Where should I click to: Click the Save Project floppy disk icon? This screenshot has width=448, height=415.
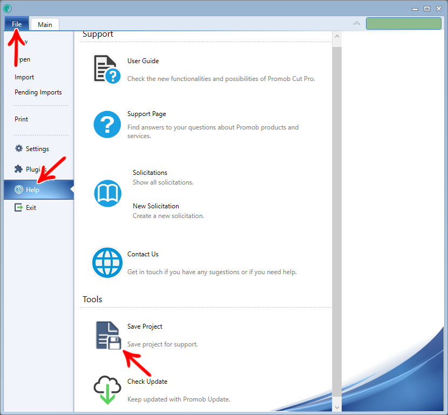(108, 335)
